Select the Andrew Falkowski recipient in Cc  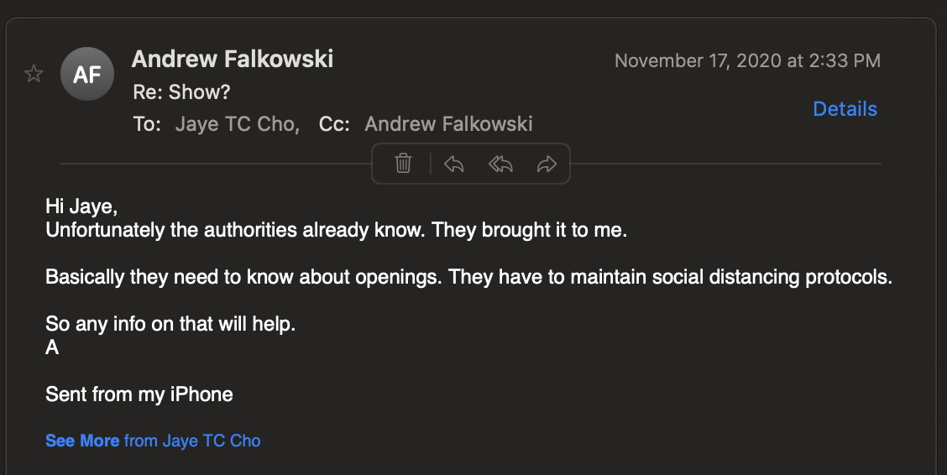point(448,124)
